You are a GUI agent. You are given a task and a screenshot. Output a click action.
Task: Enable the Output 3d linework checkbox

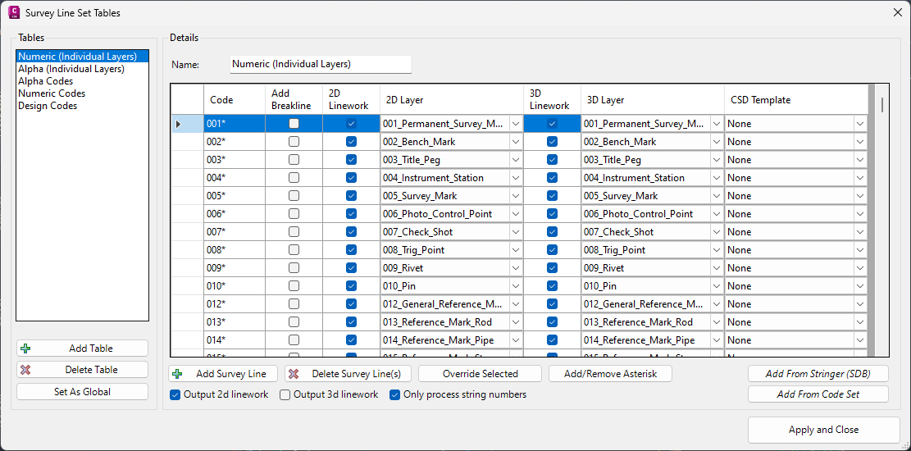pos(285,394)
